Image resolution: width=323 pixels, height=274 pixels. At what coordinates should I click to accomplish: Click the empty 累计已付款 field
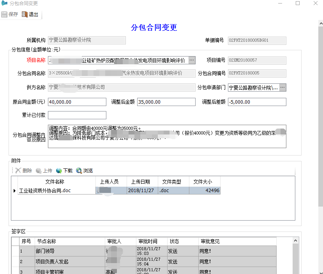77,115
